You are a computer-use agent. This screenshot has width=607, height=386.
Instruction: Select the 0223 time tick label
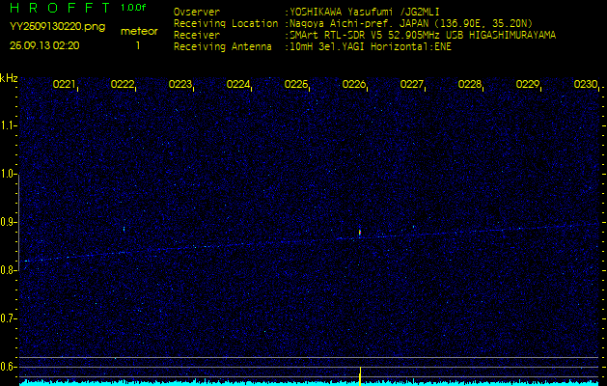click(180, 85)
